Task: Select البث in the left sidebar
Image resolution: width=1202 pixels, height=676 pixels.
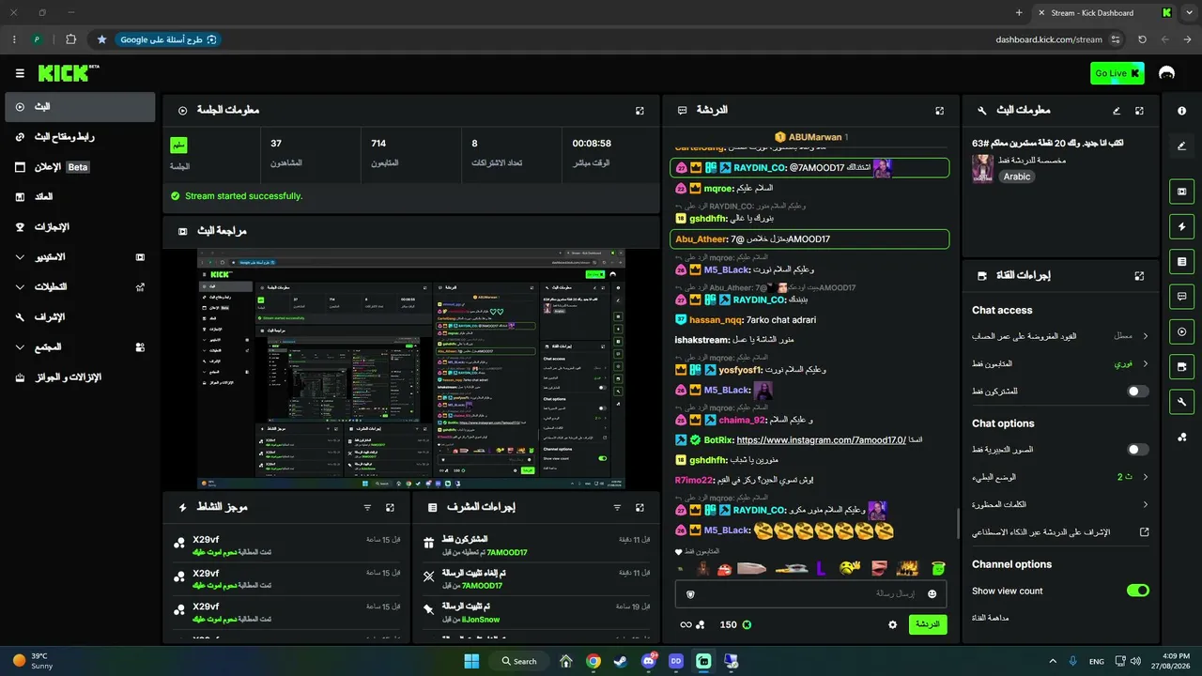Action: click(80, 107)
